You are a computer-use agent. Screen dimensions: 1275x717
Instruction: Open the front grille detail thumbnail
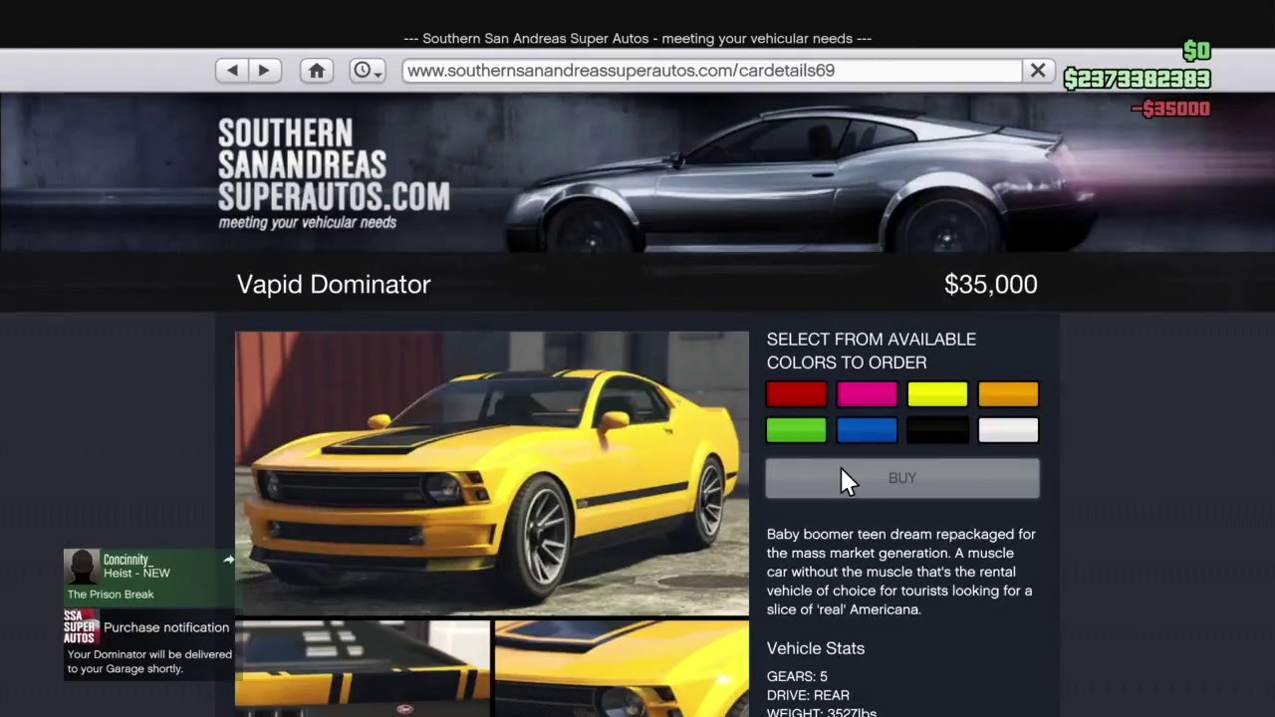pos(622,668)
